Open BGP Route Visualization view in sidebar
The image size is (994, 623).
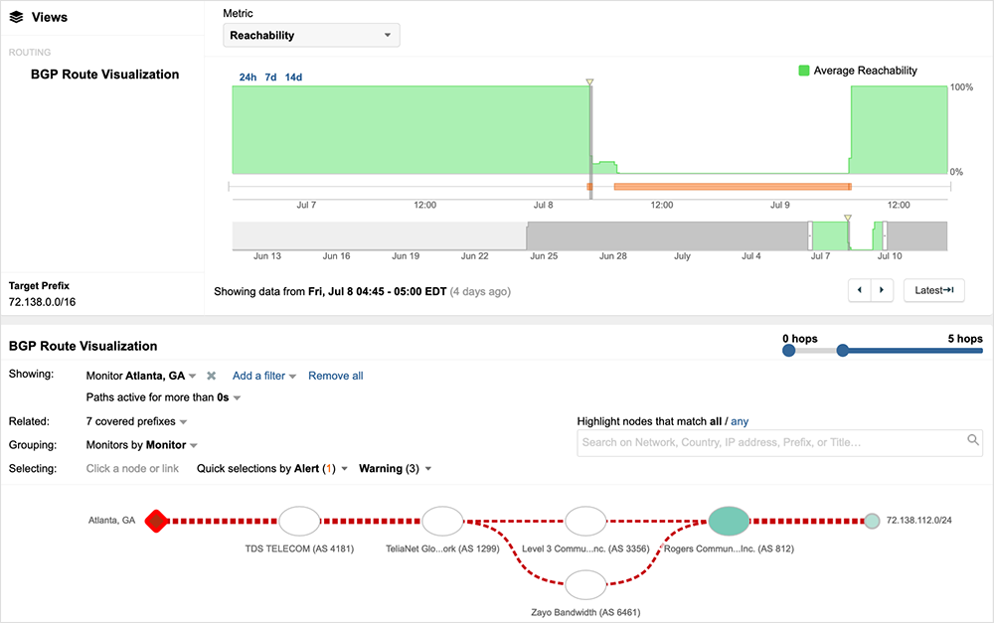[104, 75]
